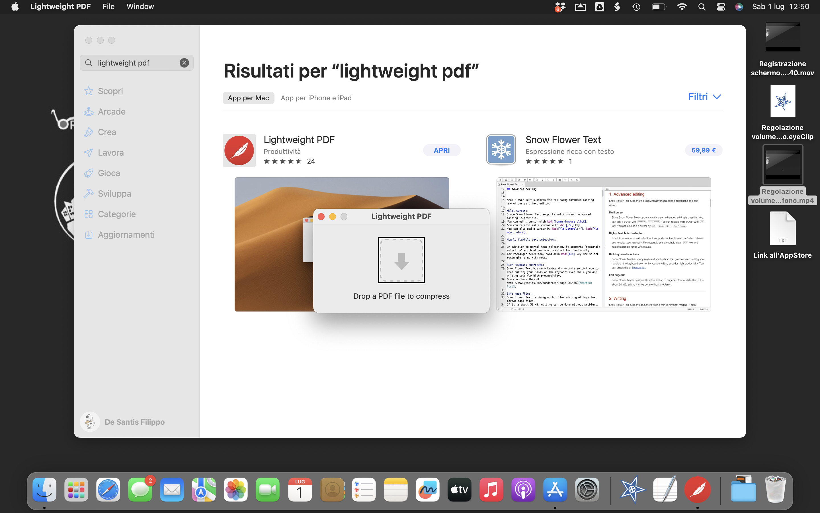Open Apple TV from the Dock
Image resolution: width=820 pixels, height=513 pixels.
coord(460,490)
